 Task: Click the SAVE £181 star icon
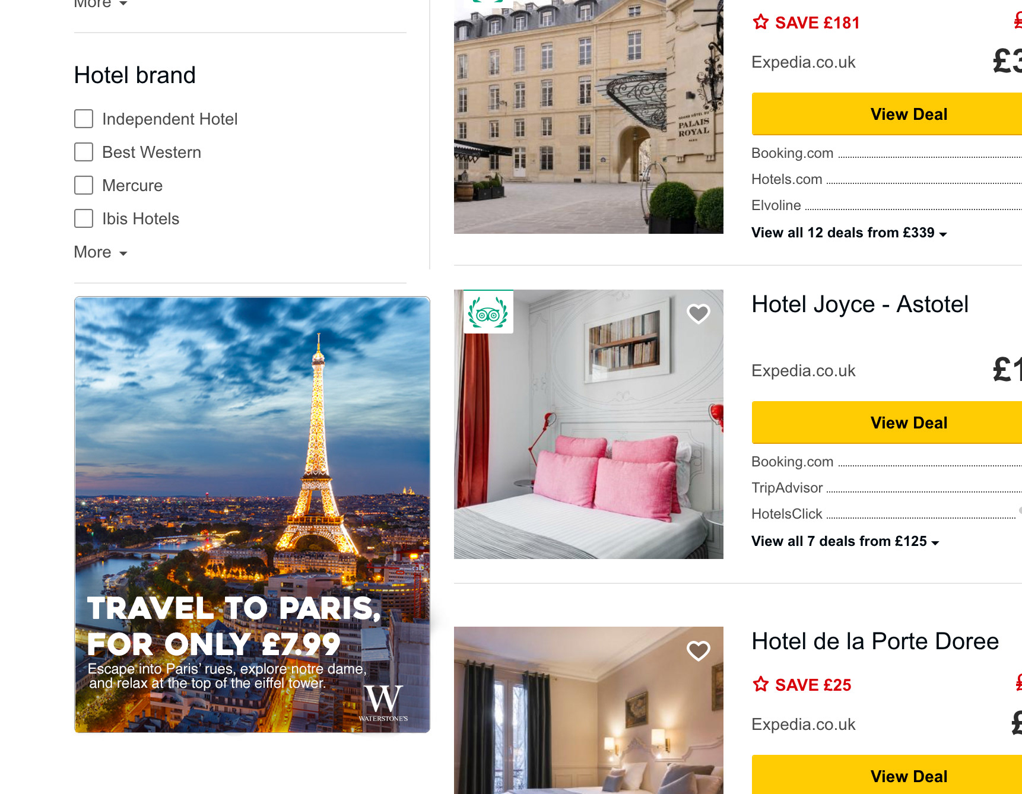(760, 23)
